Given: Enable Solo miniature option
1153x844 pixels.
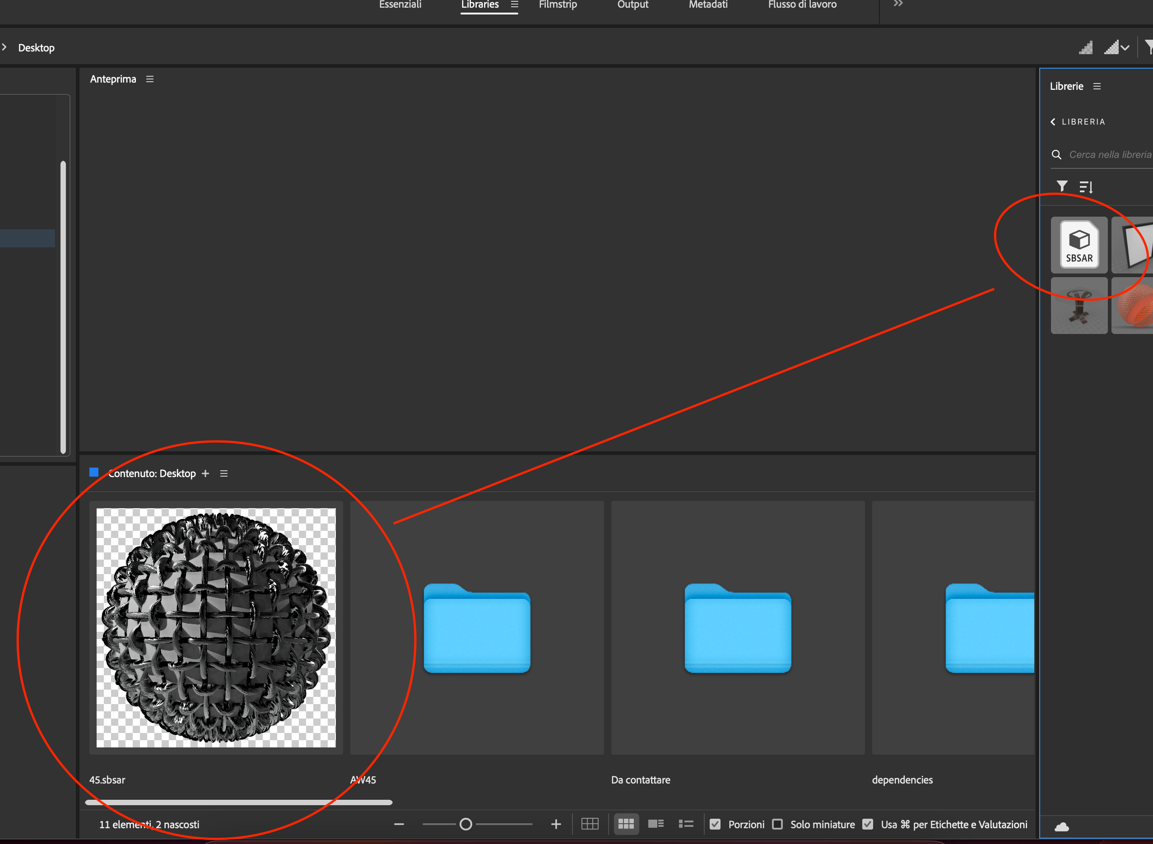Looking at the screenshot, I should [778, 824].
